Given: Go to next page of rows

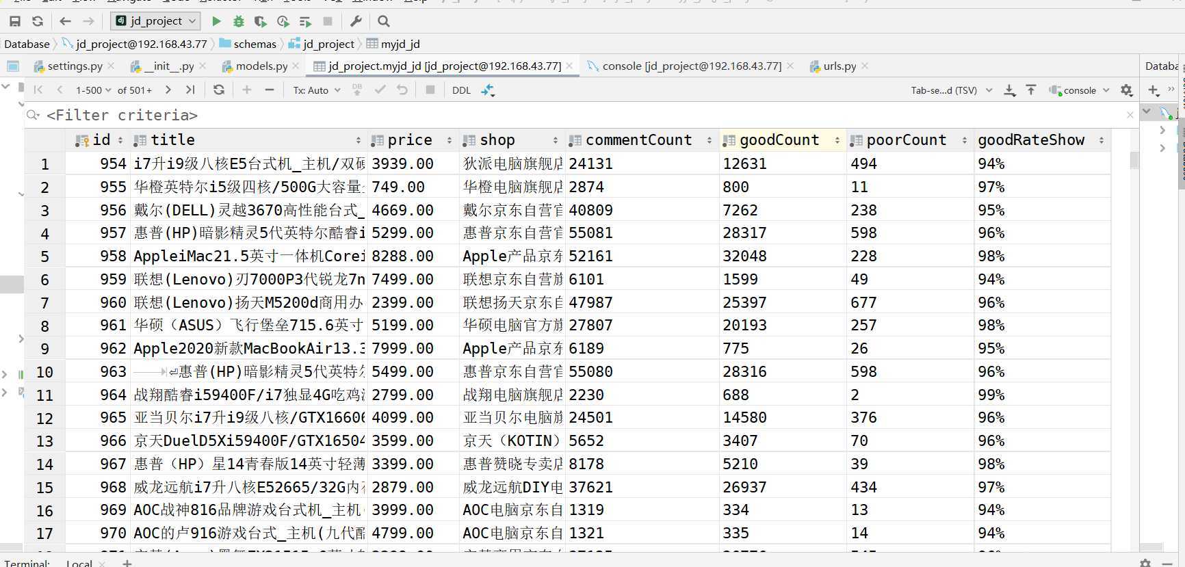Looking at the screenshot, I should [x=168, y=90].
